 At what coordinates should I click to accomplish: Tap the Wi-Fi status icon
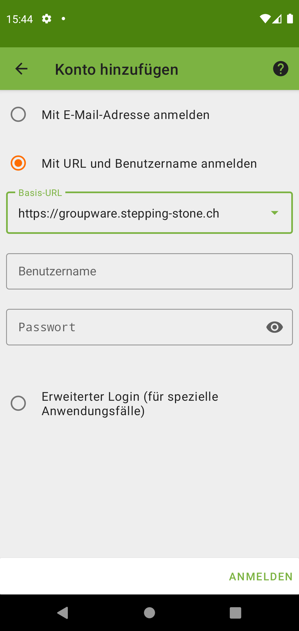coord(265,19)
